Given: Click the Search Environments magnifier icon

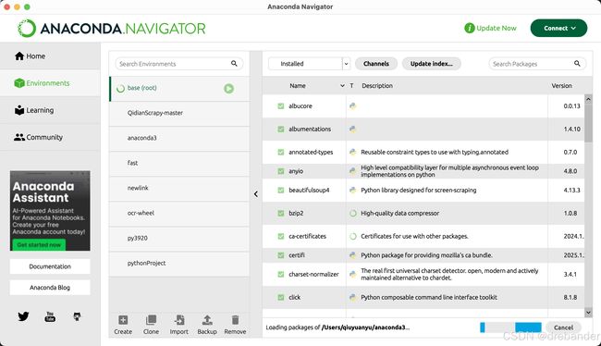Looking at the screenshot, I should point(234,63).
